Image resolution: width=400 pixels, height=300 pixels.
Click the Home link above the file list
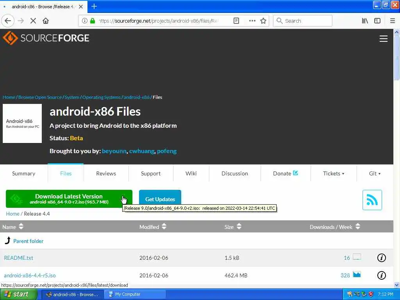(x=12, y=214)
